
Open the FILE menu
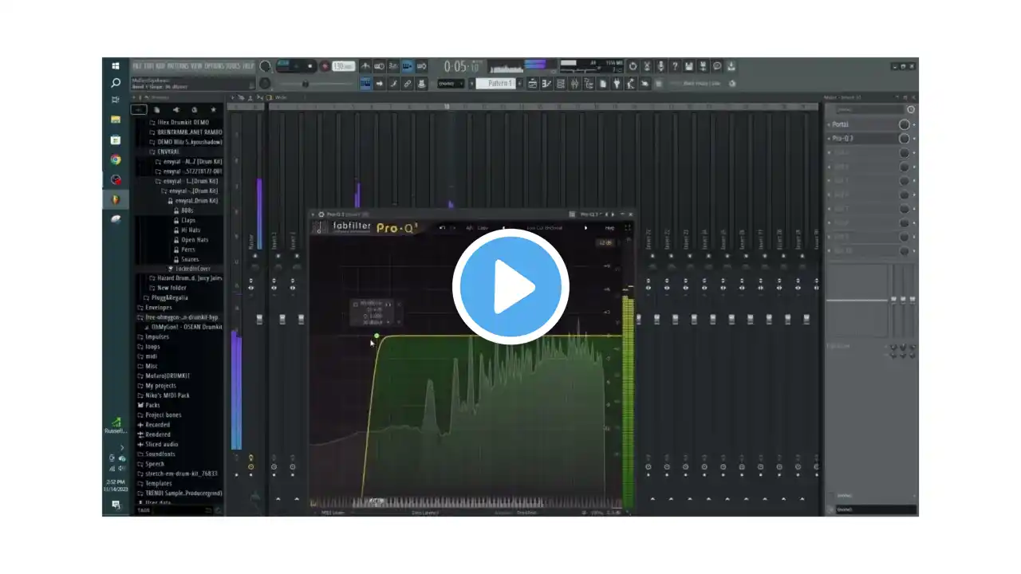click(x=136, y=66)
